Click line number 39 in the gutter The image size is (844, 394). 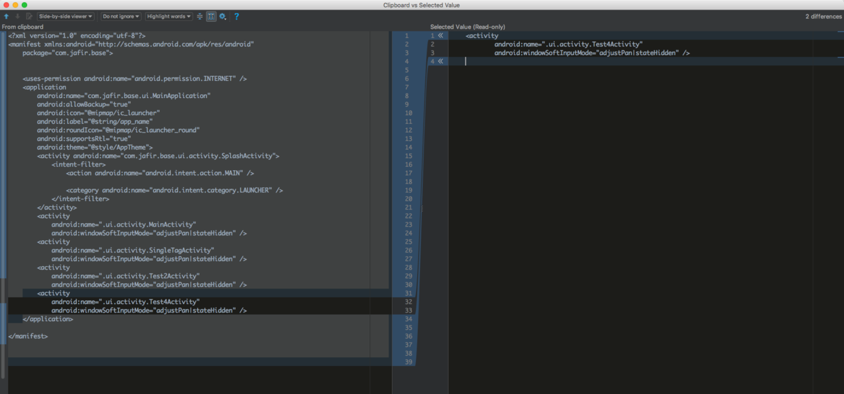click(x=408, y=362)
